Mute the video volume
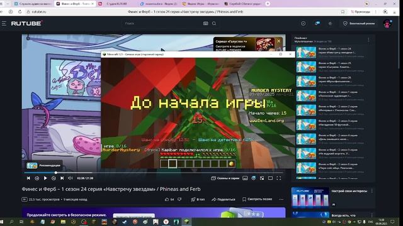403x226 pixels. [x=70, y=178]
